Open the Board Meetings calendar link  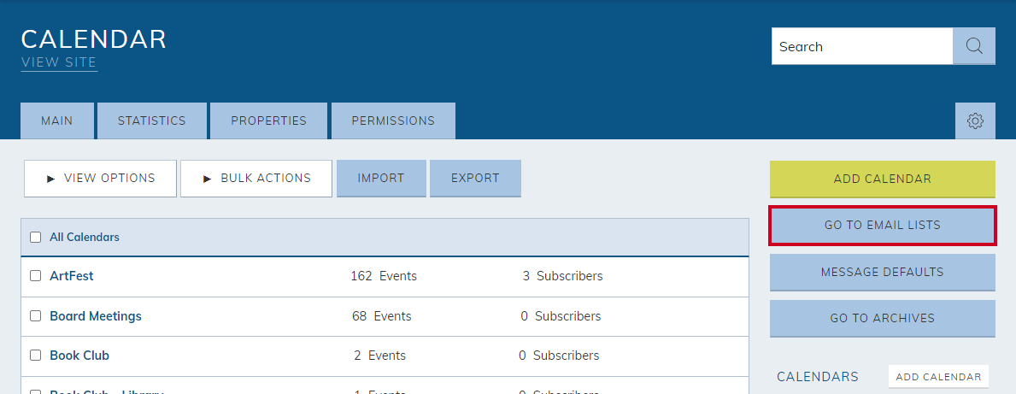(x=95, y=316)
